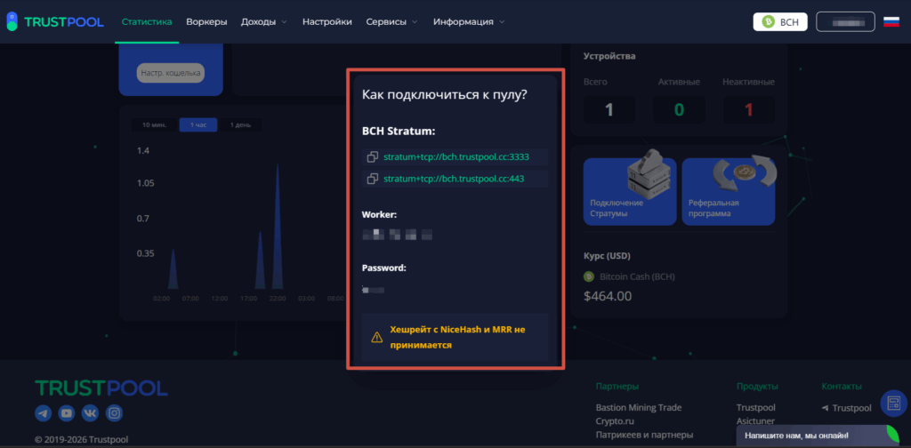Open the Патрикеев и партнеры link
The width and height of the screenshot is (911, 448).
click(x=644, y=435)
